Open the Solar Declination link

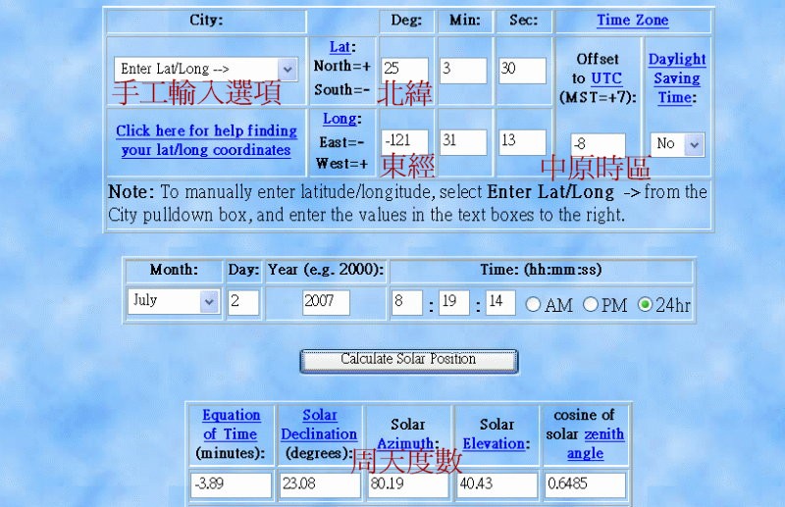coord(319,425)
